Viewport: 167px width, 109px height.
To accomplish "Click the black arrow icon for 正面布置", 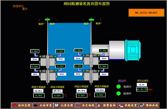I will (35, 105).
